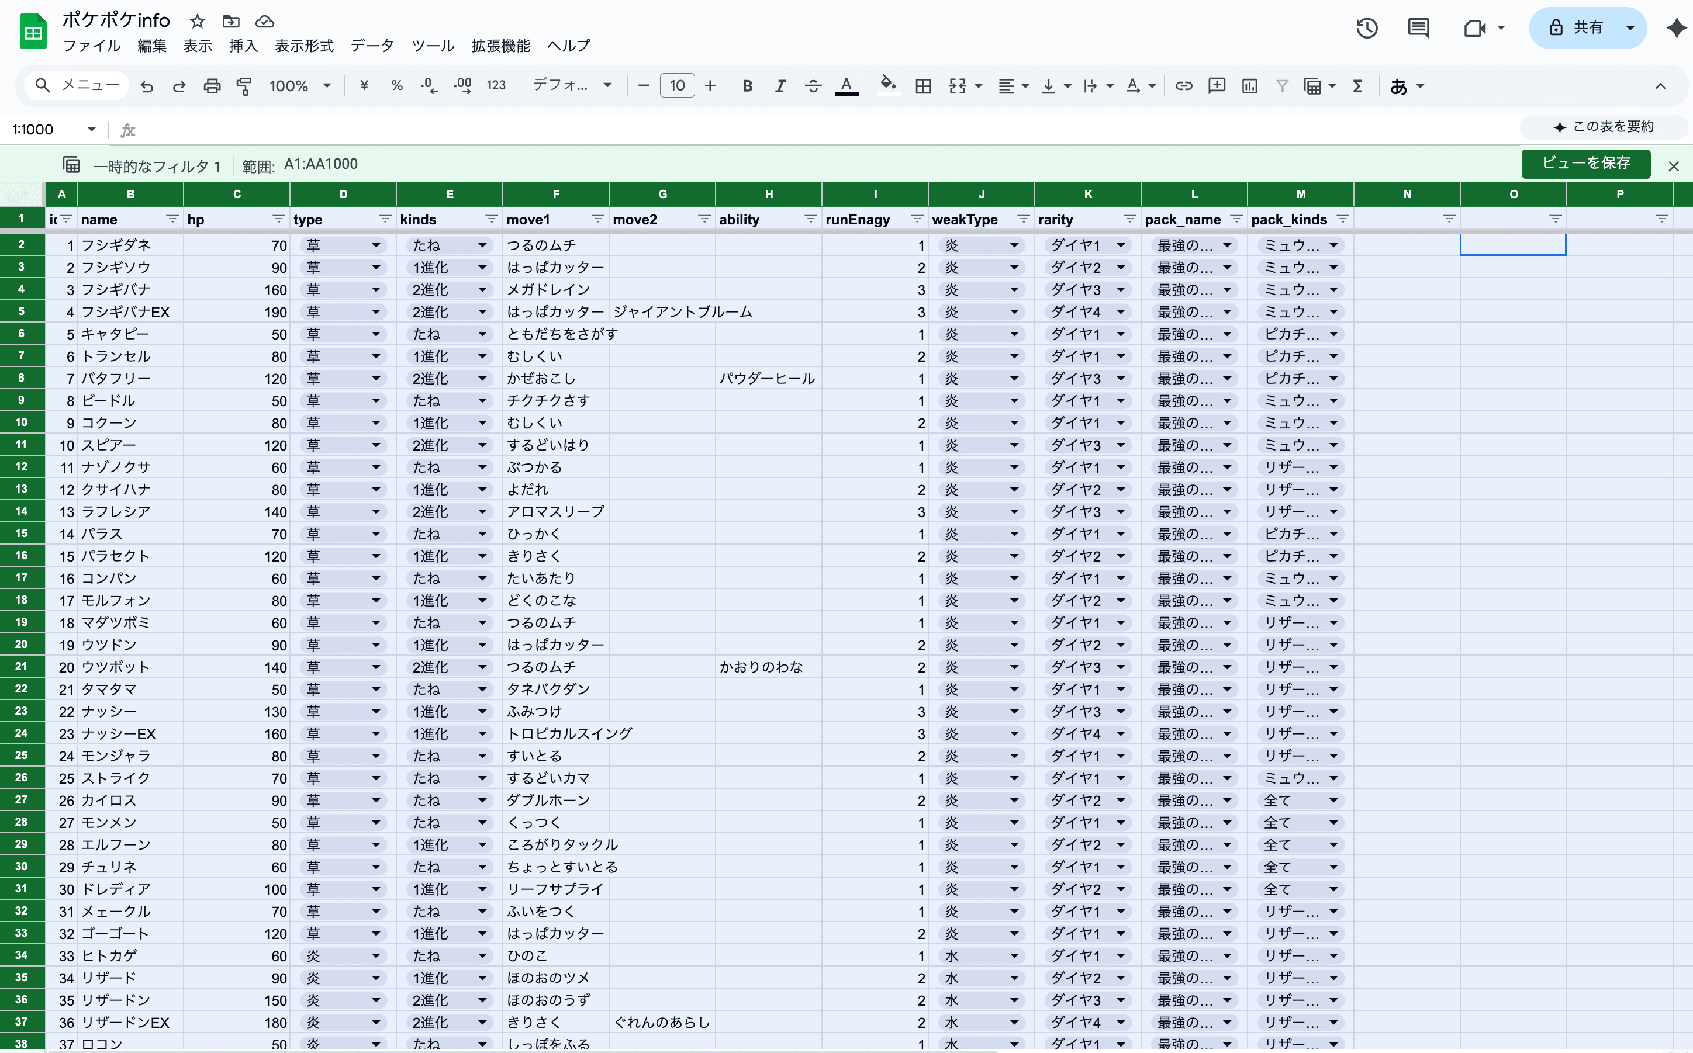Click the video meeting camera icon

pyautogui.click(x=1474, y=28)
